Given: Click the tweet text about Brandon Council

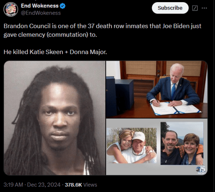Looking at the screenshot, I should [x=102, y=30].
